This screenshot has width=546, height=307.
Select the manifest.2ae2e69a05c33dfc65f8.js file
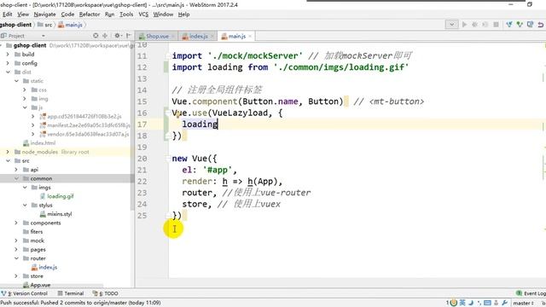click(85, 125)
